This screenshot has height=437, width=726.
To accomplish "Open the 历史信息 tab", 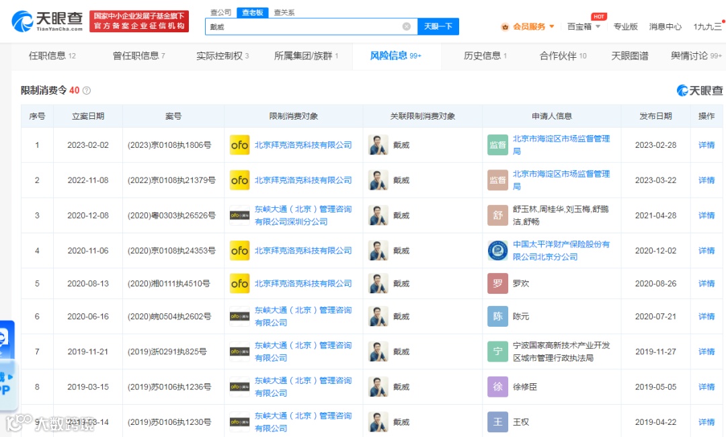I will [485, 56].
